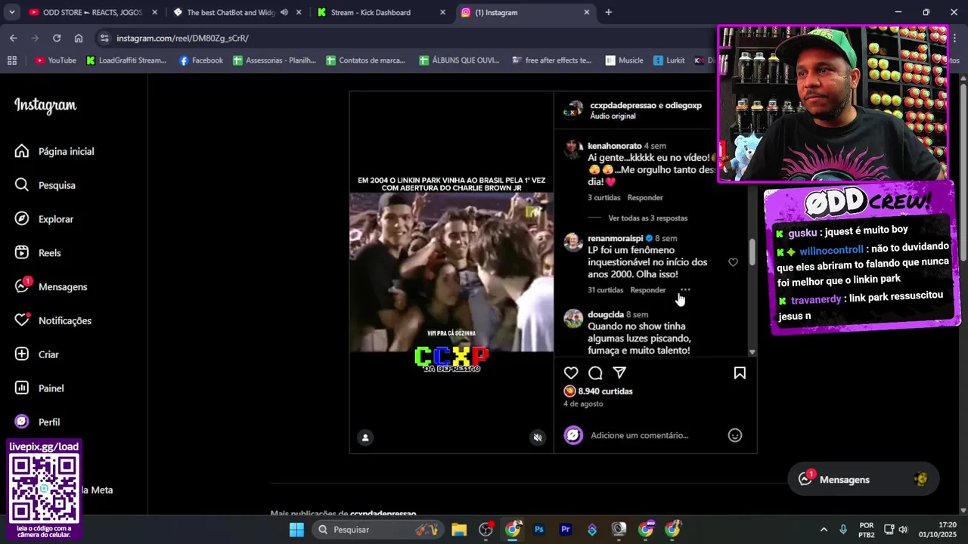View the 8.940 curtidas list

(605, 391)
